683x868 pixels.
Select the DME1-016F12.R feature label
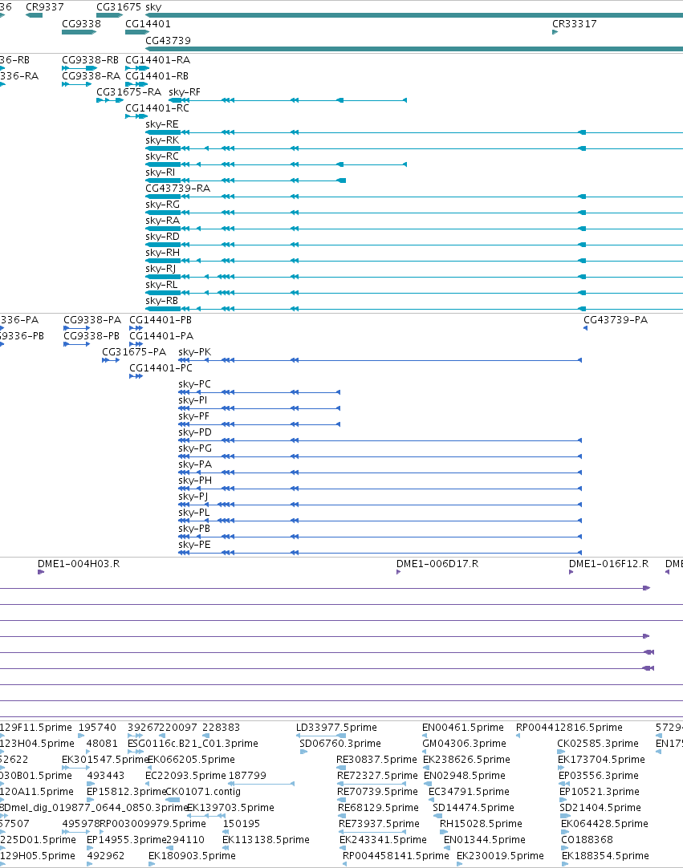point(609,563)
